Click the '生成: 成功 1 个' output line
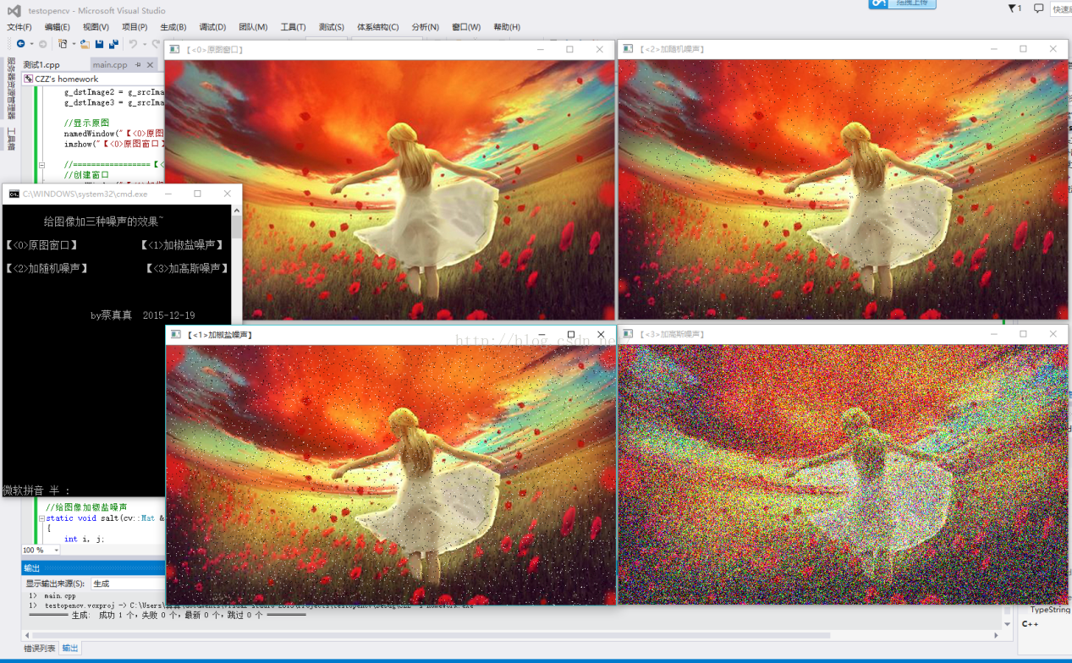This screenshot has width=1072, height=663. (168, 615)
